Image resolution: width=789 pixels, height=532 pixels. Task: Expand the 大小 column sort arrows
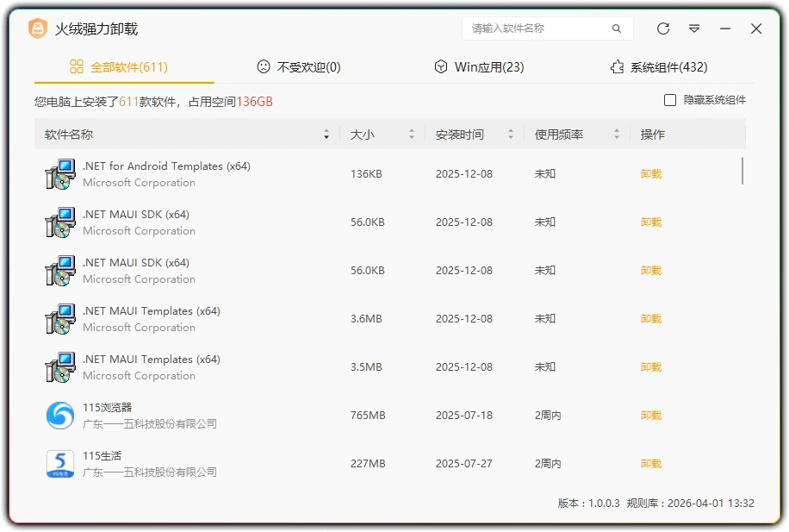tap(412, 134)
